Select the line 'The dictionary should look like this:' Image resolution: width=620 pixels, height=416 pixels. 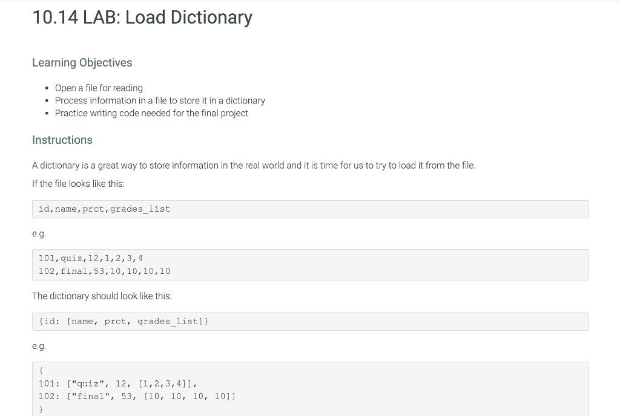tap(102, 296)
